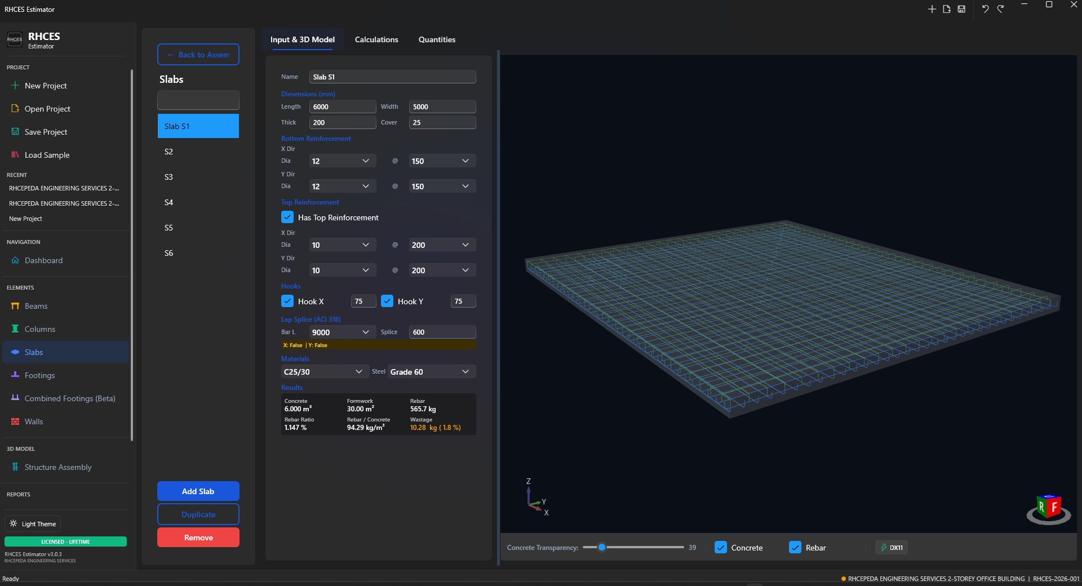
Task: Click the Columns element icon
Action: click(15, 329)
